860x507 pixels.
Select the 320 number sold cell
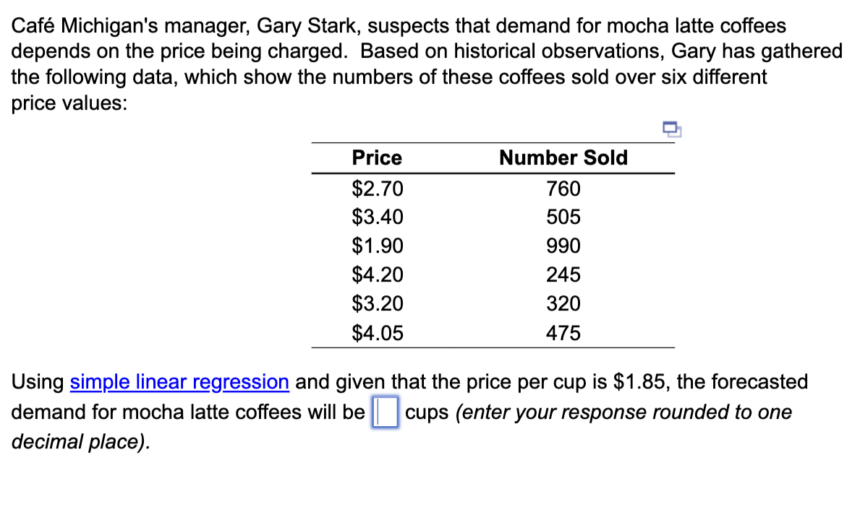[563, 303]
